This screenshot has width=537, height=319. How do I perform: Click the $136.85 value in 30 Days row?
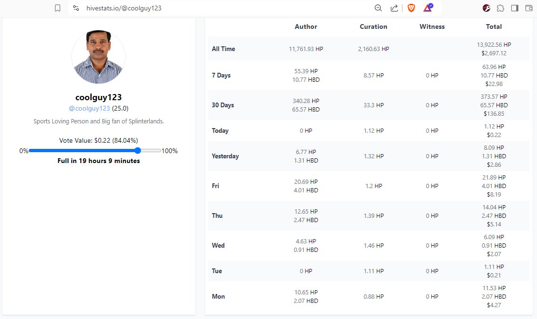[494, 114]
